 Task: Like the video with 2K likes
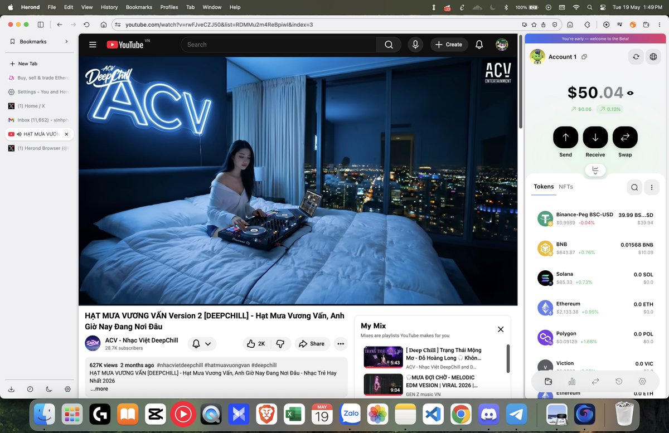[256, 344]
